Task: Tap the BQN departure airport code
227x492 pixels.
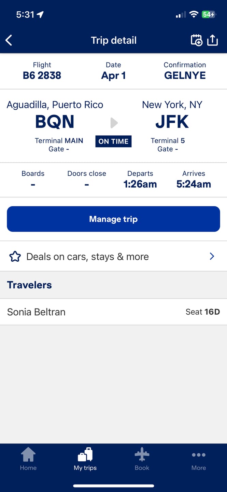Action: [55, 122]
